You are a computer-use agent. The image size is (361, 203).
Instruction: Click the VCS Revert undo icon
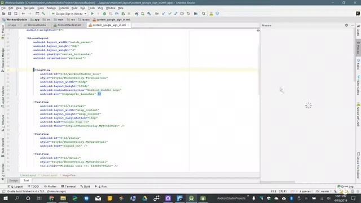[x=188, y=14]
